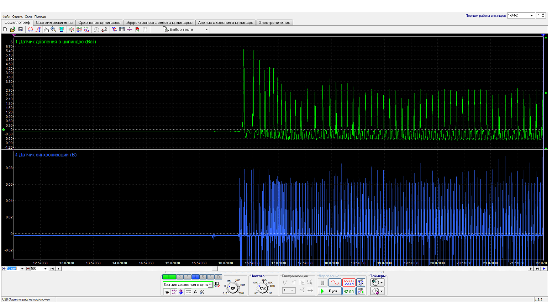The height and width of the screenshot is (303, 552).
Task: Switch to Электропитание tab
Action: pyautogui.click(x=274, y=22)
